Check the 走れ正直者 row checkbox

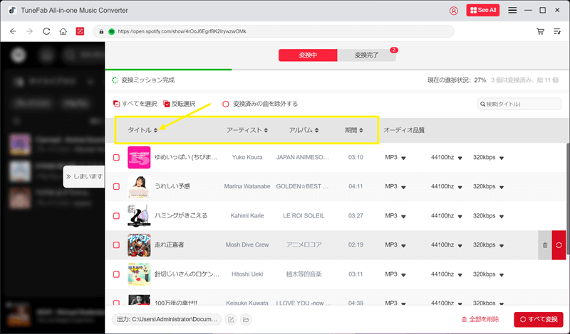pos(116,245)
